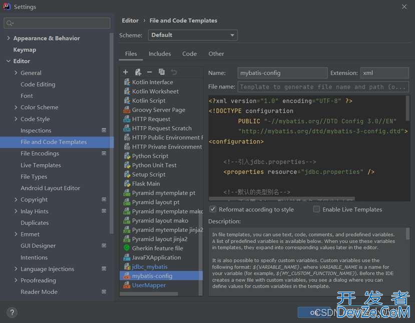Click the project-level icon beside Reader Mode
This screenshot has height=323, width=415.
104,292
